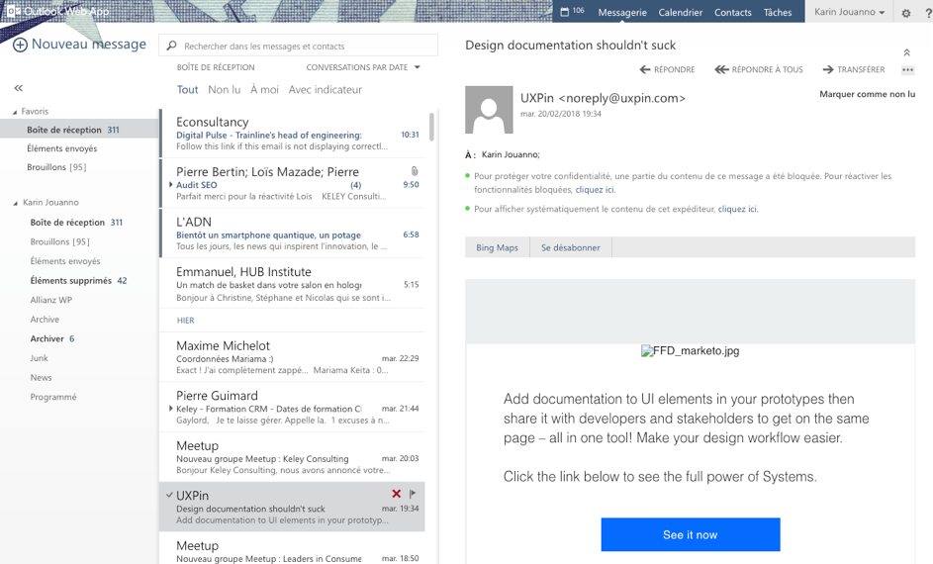Screen dimensions: 933x564
Task: Filter messages by Non lu
Action: coord(225,89)
